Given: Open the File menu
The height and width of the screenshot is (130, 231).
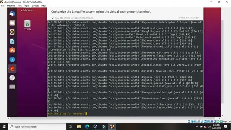Looking at the screenshot, I should (3, 6).
